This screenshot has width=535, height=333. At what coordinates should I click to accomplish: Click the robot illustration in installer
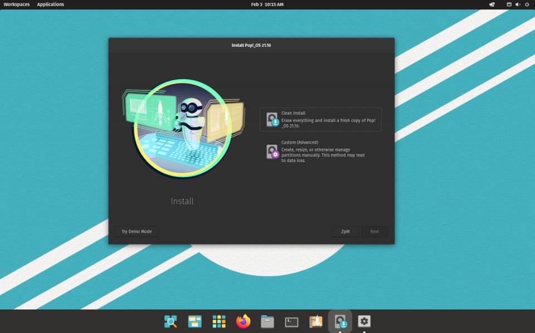pos(183,128)
